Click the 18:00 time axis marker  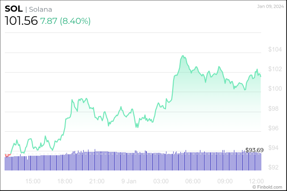pyautogui.click(x=65, y=181)
